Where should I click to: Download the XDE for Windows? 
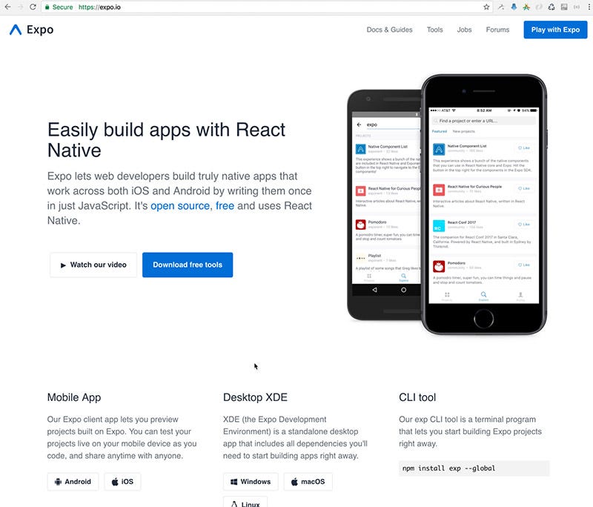coord(250,481)
